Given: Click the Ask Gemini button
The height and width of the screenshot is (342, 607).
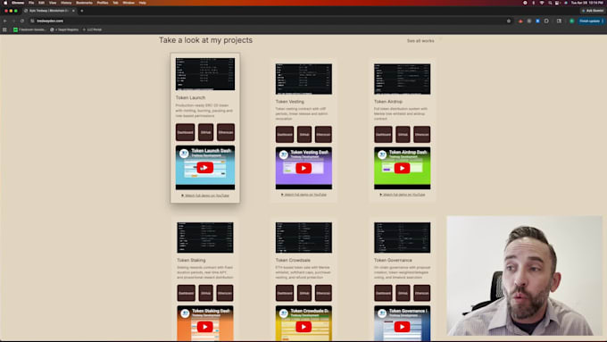Looking at the screenshot, I should pyautogui.click(x=593, y=11).
